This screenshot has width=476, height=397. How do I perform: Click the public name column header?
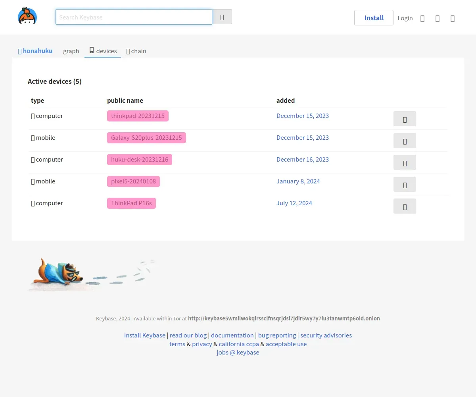[125, 100]
